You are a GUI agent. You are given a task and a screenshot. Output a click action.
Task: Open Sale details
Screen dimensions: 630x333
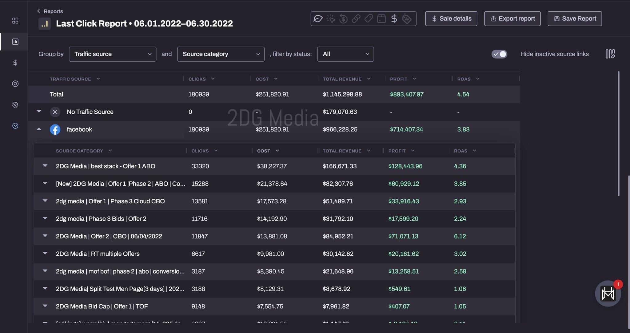pos(451,19)
